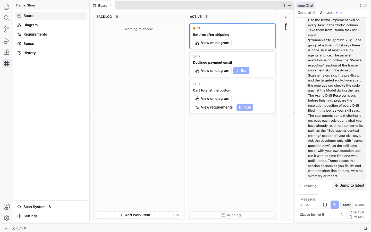Click Jump to latest button
This screenshot has height=232, width=371.
349,185
